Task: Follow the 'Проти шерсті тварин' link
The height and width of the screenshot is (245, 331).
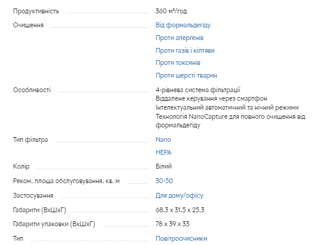Action: [x=186, y=75]
